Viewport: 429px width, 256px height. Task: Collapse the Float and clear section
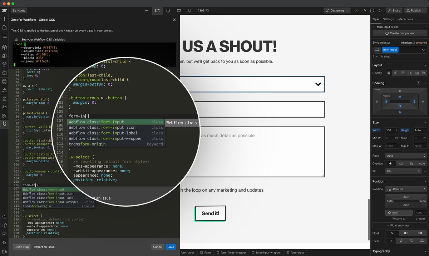point(400,226)
